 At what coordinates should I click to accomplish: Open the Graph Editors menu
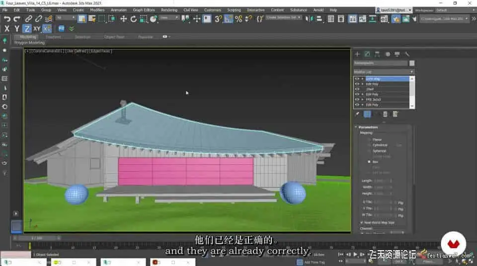click(144, 10)
